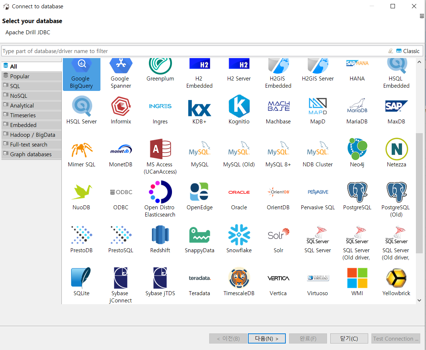Open the Hadoop / BigData category
Viewport: 426px width, 350px height.
coord(31,135)
